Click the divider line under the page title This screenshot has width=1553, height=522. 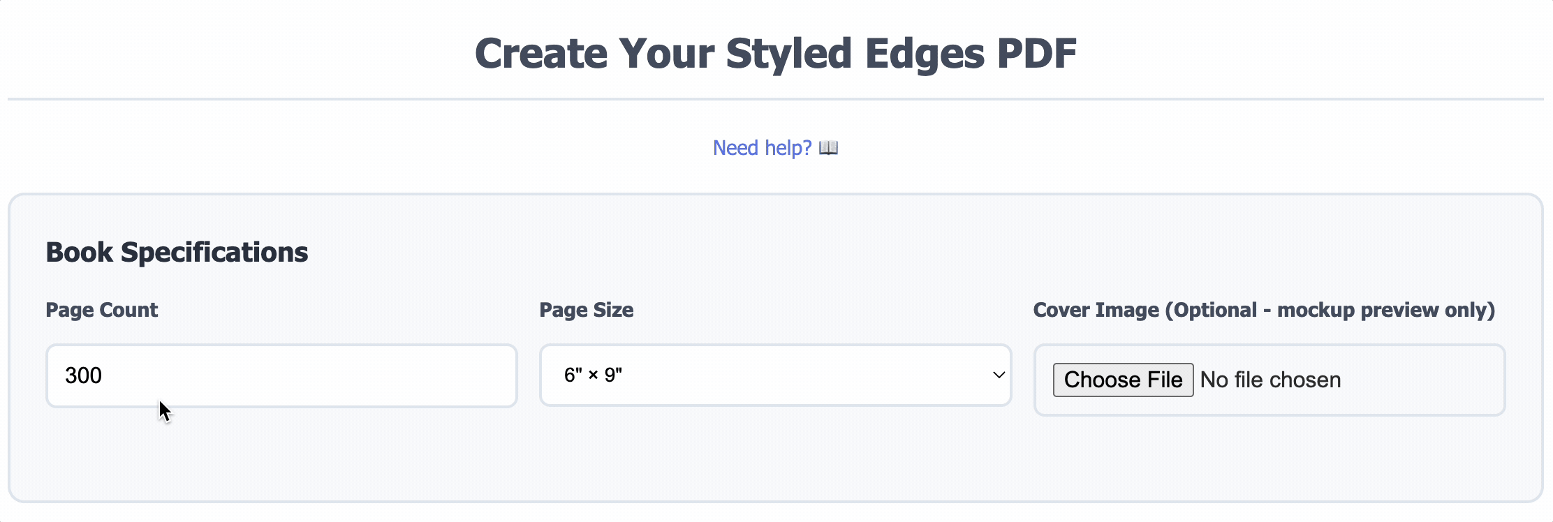[x=776, y=98]
